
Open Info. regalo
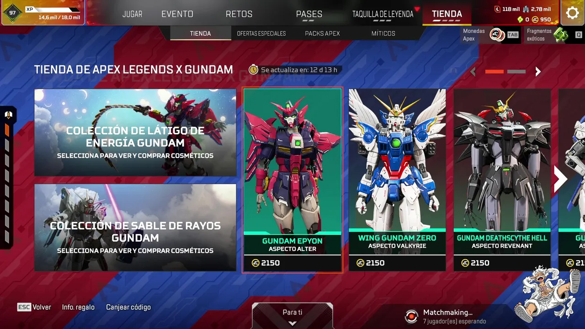coord(78,307)
